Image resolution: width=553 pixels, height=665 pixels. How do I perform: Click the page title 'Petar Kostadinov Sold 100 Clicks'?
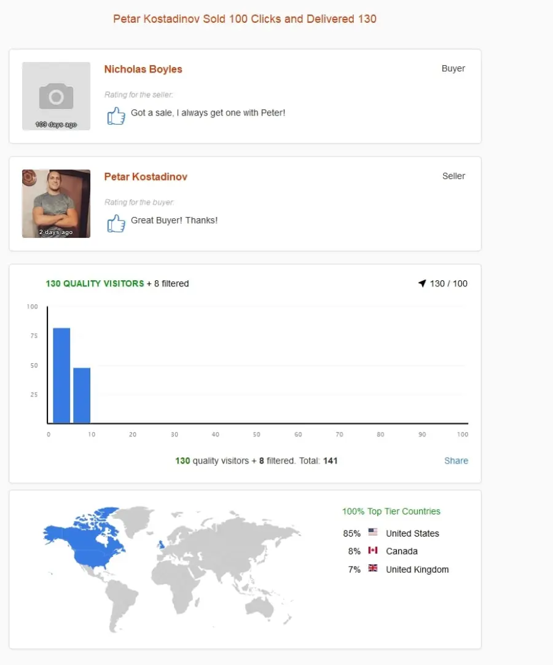(x=245, y=19)
